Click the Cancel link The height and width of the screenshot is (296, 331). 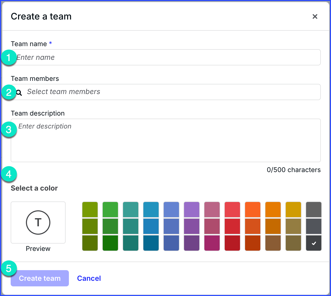click(x=89, y=278)
